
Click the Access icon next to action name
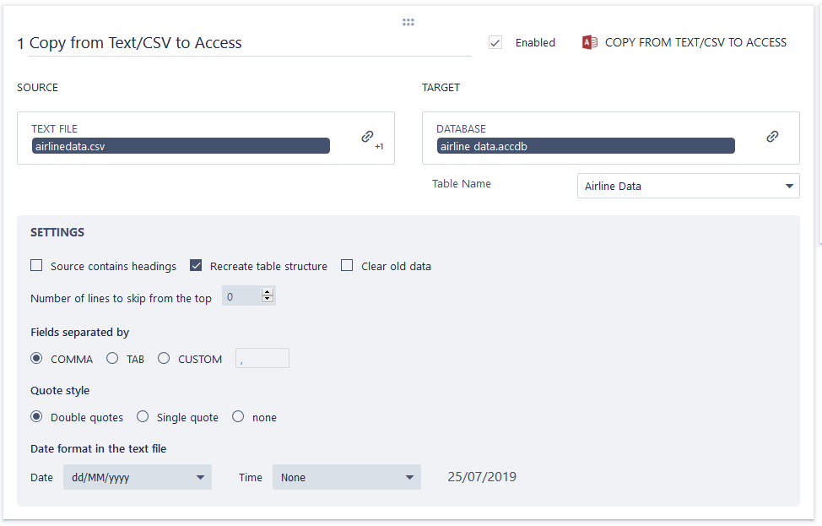point(590,43)
